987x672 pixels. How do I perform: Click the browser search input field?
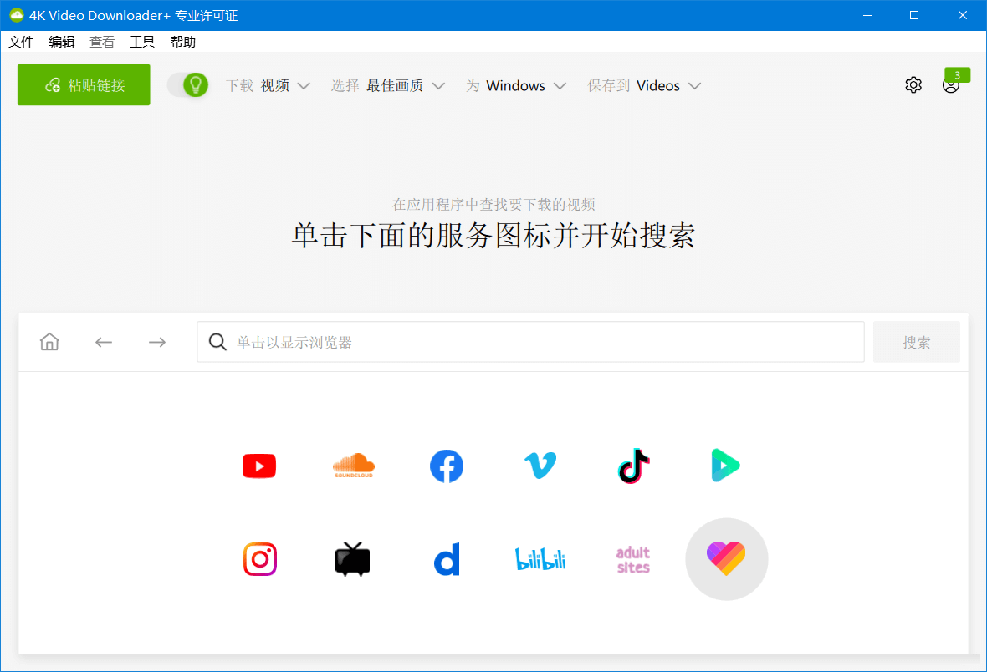click(x=529, y=341)
